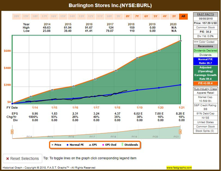221x171 pixels.
Task: Click the S&P Credit Rating entry
Action: (x=205, y=107)
